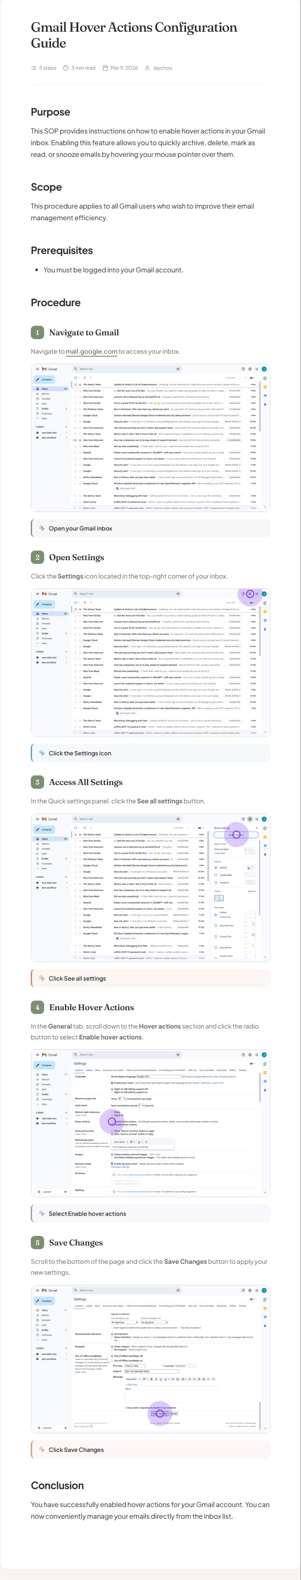The image size is (301, 1580).
Task: Open the step 4 Hover Actions screenshot
Action: click(151, 1123)
